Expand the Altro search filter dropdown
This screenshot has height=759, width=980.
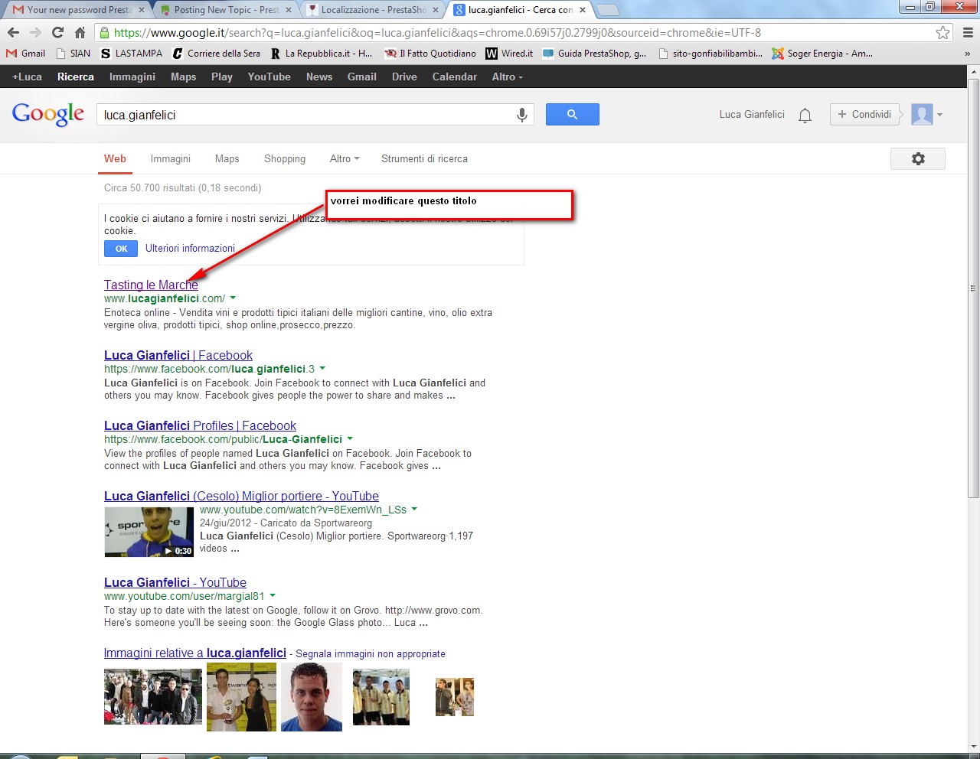[x=345, y=159]
